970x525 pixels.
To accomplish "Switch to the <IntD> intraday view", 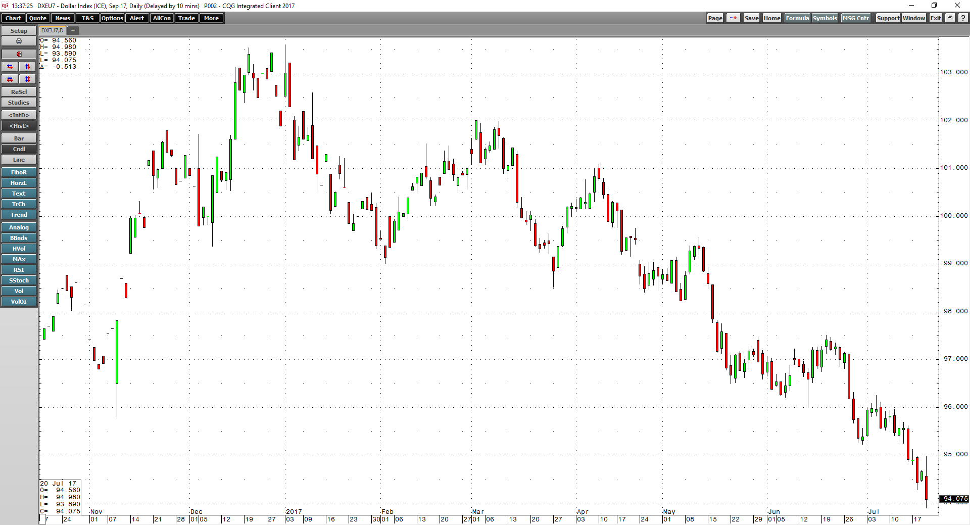I will (x=19, y=115).
